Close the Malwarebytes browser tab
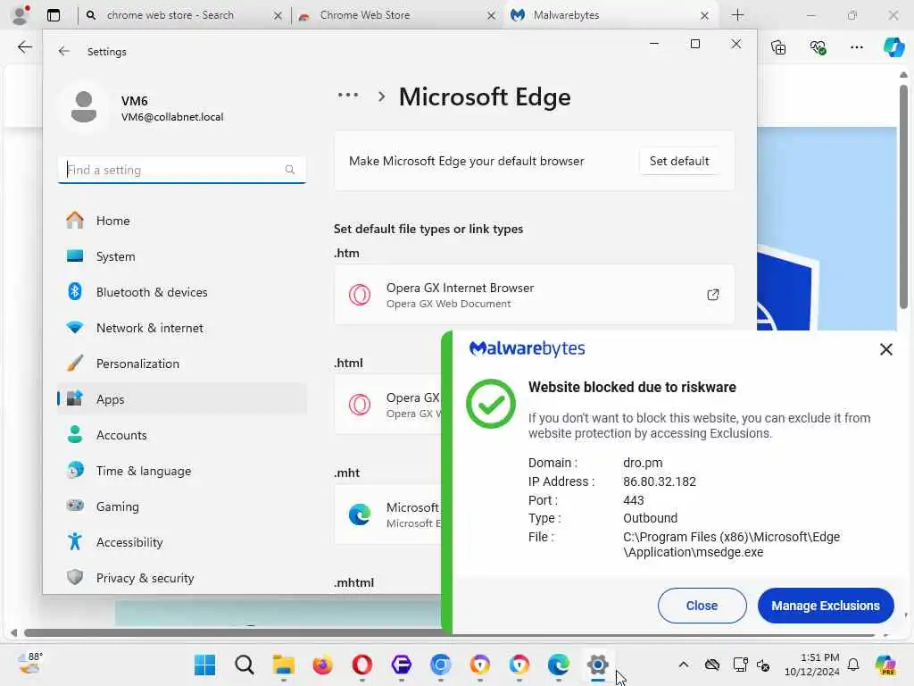 pos(704,16)
